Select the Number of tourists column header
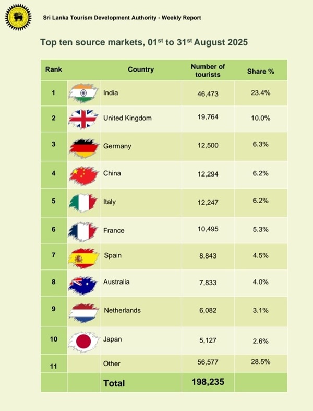313x411 pixels. (208, 71)
